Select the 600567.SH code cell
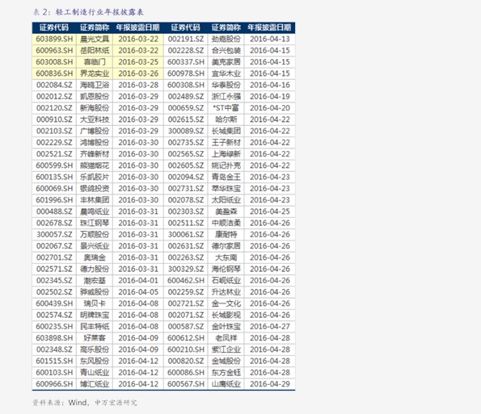This screenshot has height=414, width=481. point(186,384)
